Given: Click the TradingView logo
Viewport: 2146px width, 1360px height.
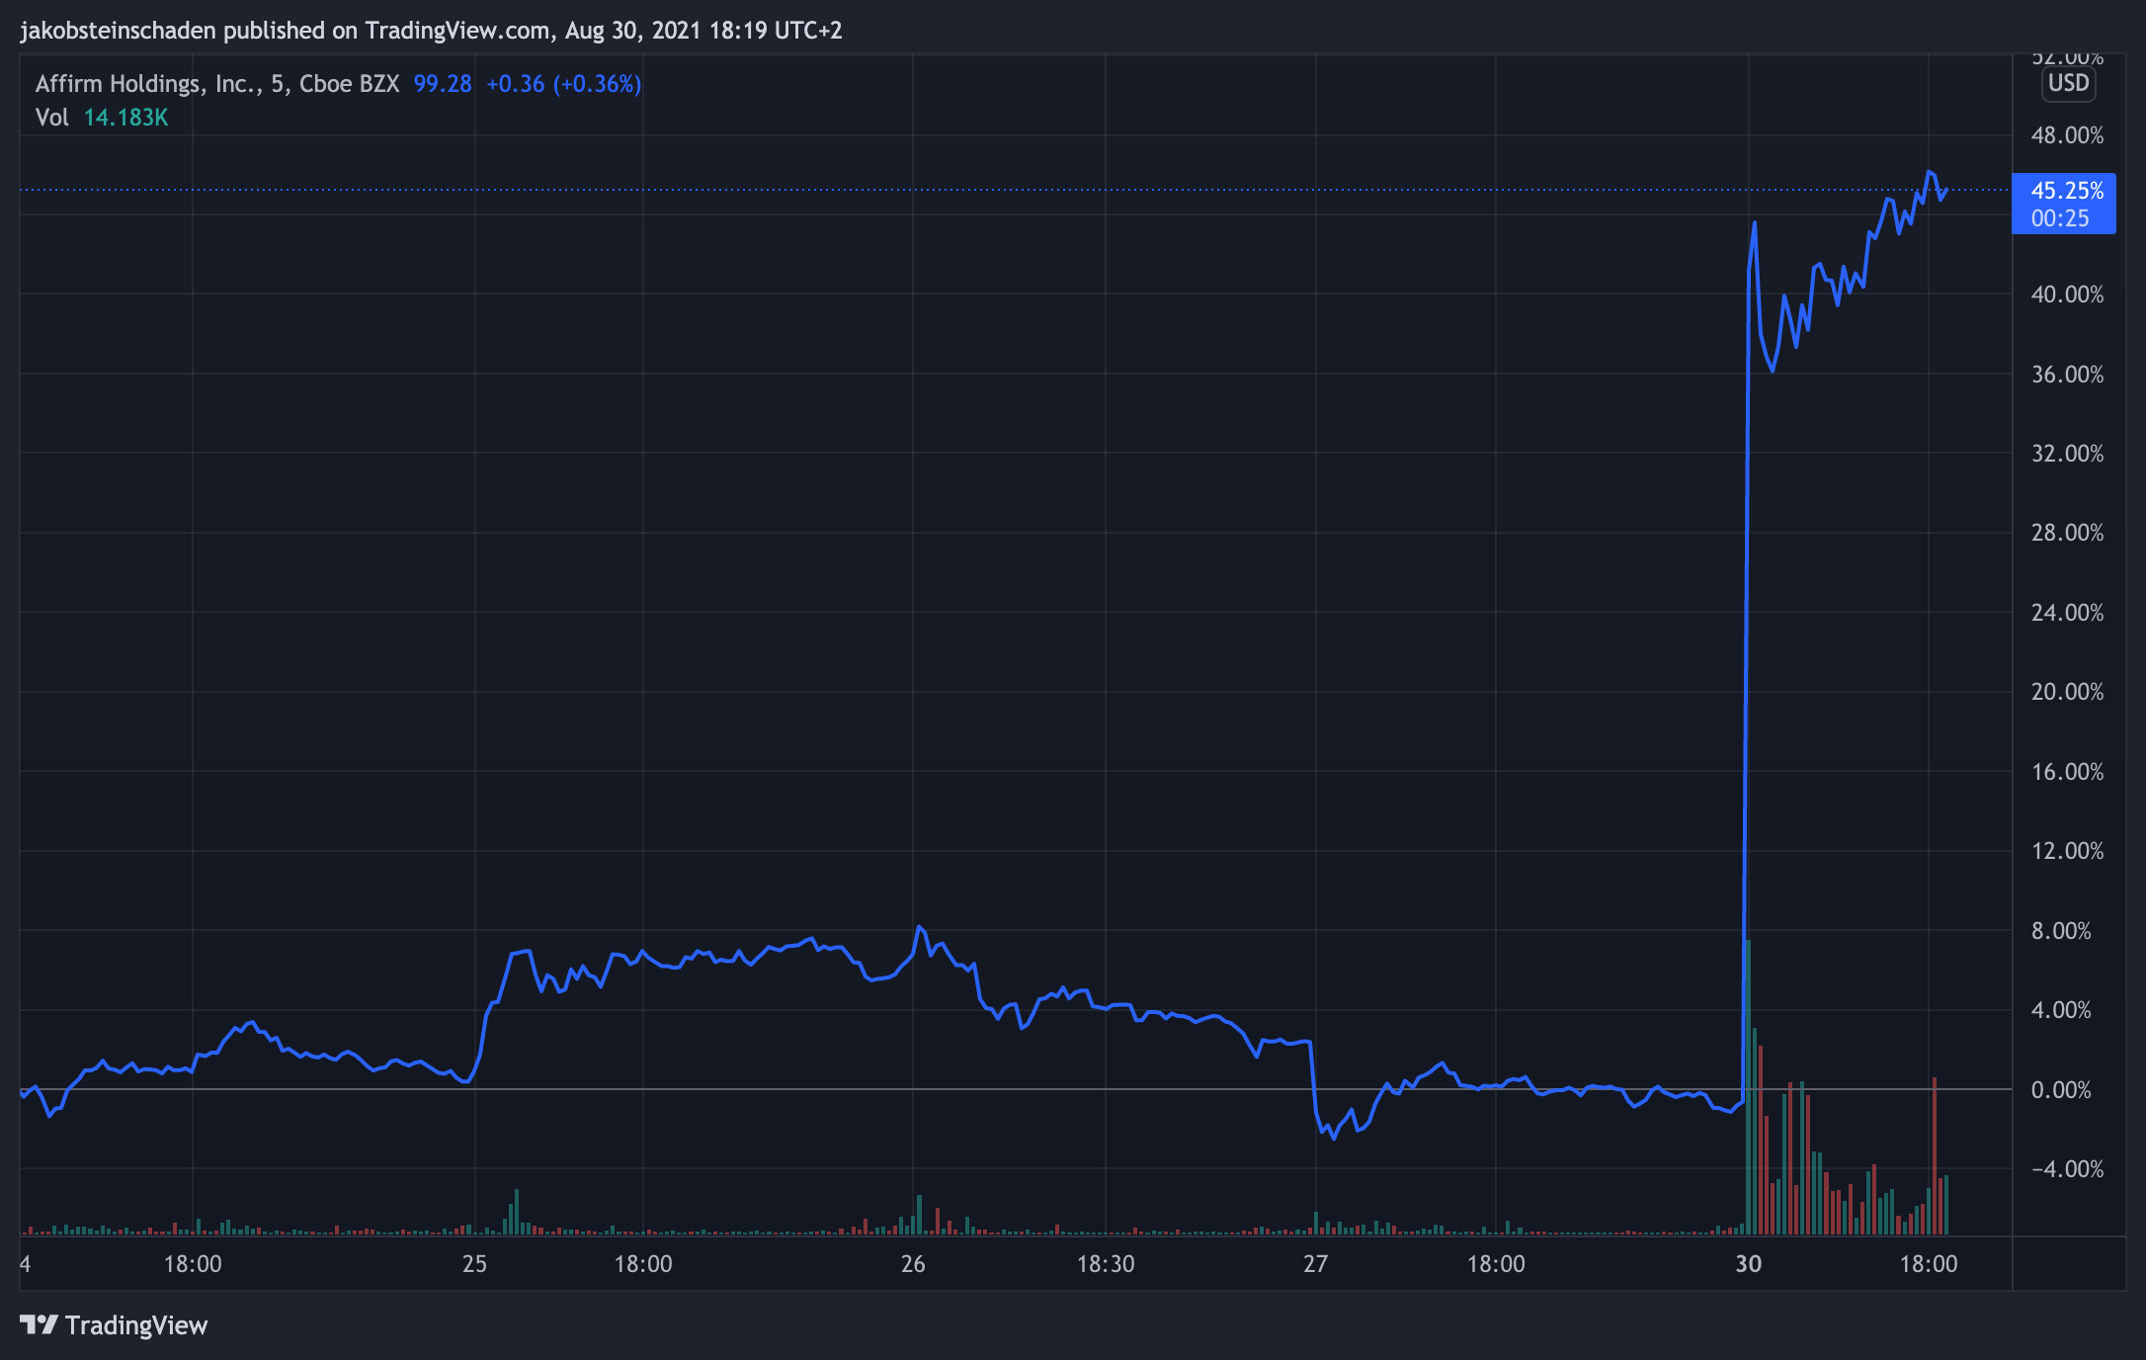Looking at the screenshot, I should pos(114,1325).
